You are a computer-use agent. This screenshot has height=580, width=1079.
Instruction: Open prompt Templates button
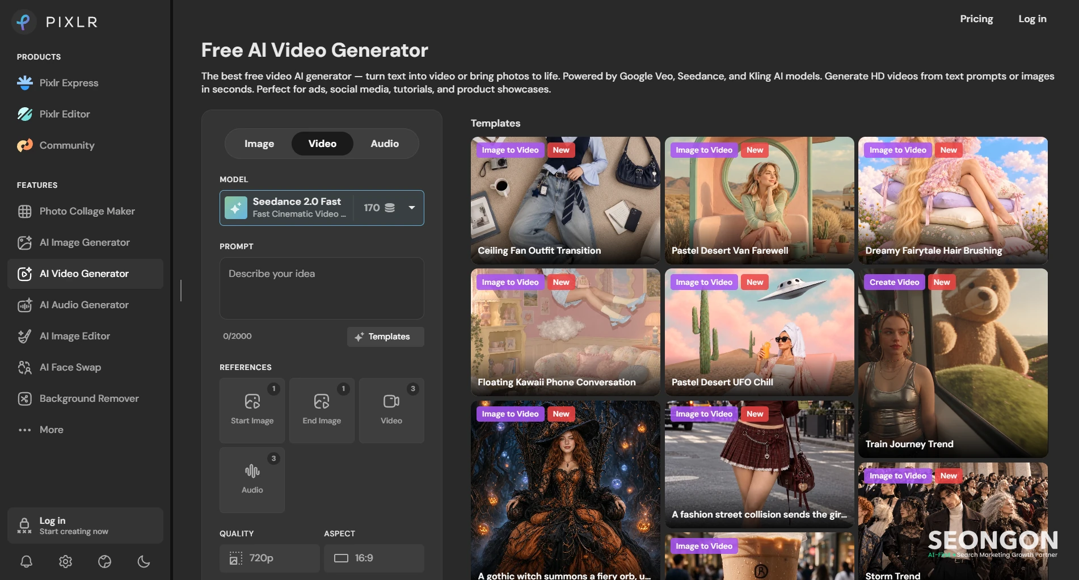coord(386,337)
